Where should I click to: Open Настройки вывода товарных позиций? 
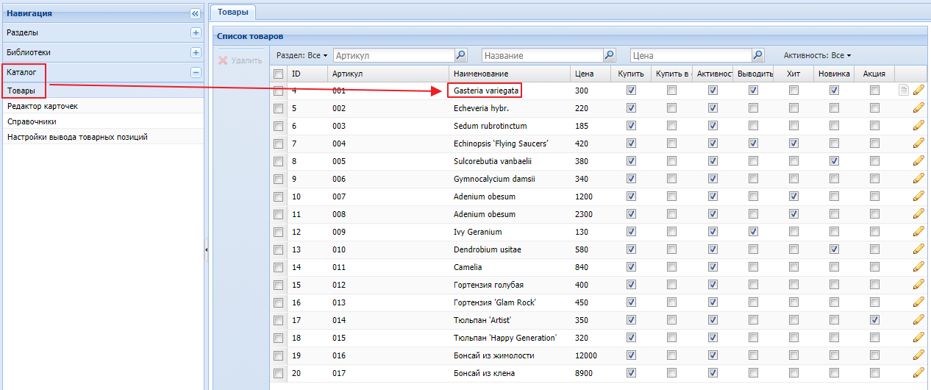pyautogui.click(x=77, y=137)
